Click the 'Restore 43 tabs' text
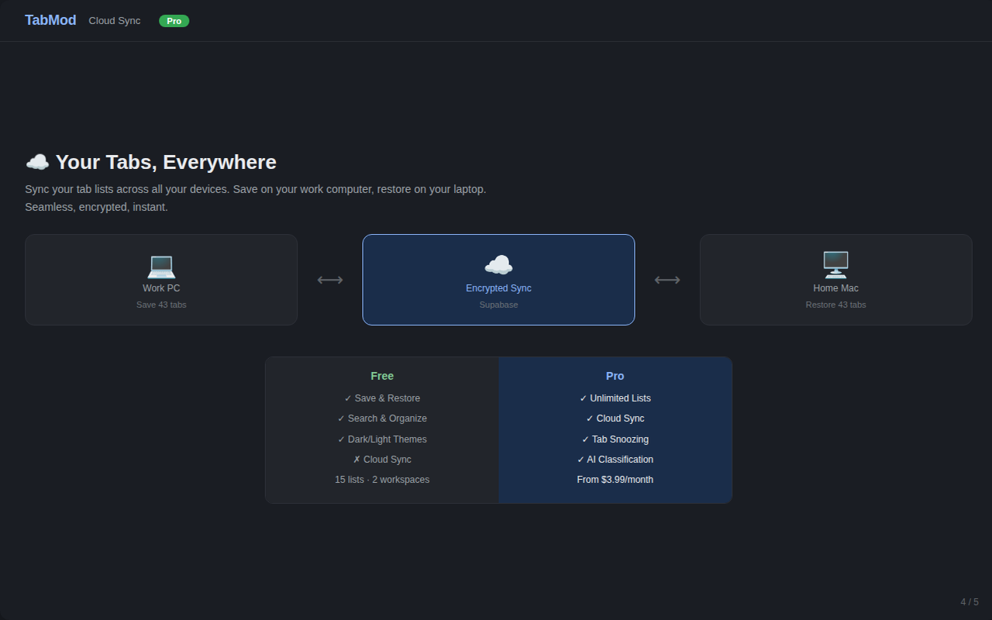Viewport: 992px width, 620px height. tap(835, 305)
